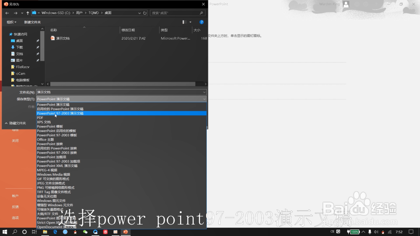The width and height of the screenshot is (420, 236).
Task: Open 图片 in quick access
Action: (x=19, y=60)
